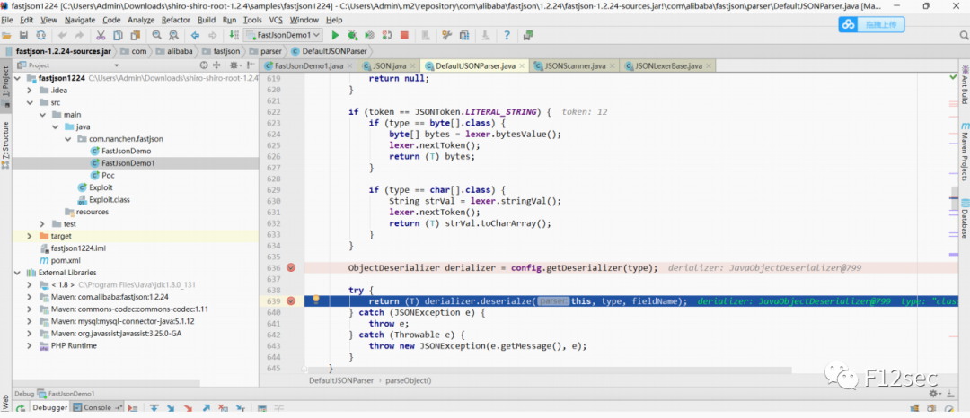Collapse the com.nanchen.fastjson package
Image resolution: width=970 pixels, height=418 pixels.
click(68, 139)
